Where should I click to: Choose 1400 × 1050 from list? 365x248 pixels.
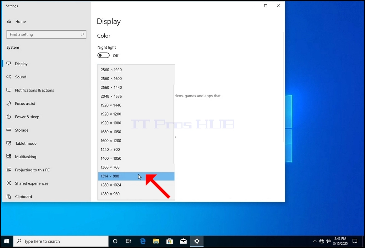(x=136, y=158)
